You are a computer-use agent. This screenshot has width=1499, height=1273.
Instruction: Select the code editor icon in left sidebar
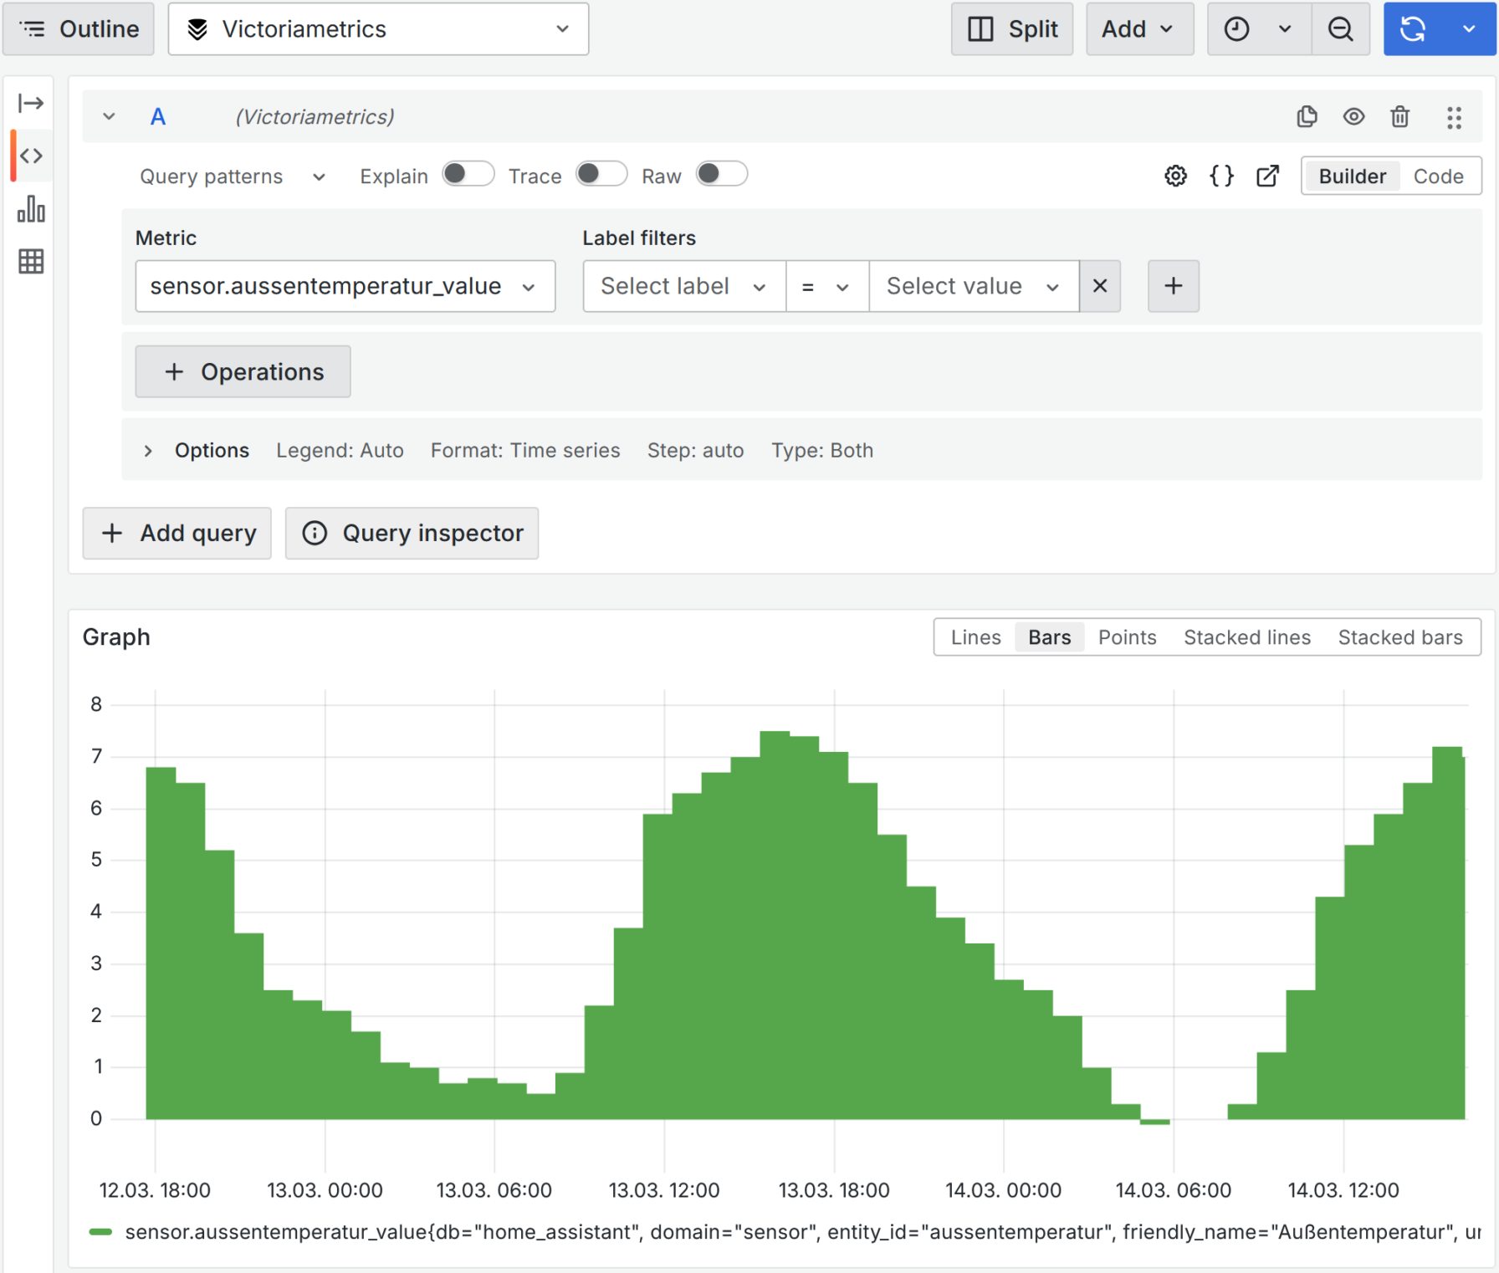30,156
